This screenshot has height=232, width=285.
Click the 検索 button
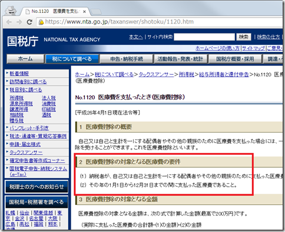[244, 37]
